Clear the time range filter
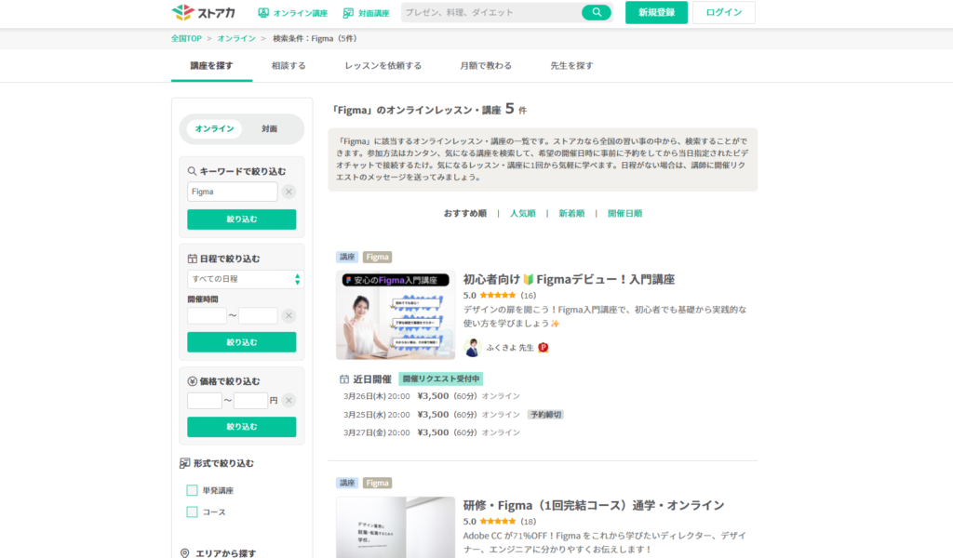Viewport: 953px width, 558px height. pyautogui.click(x=289, y=316)
